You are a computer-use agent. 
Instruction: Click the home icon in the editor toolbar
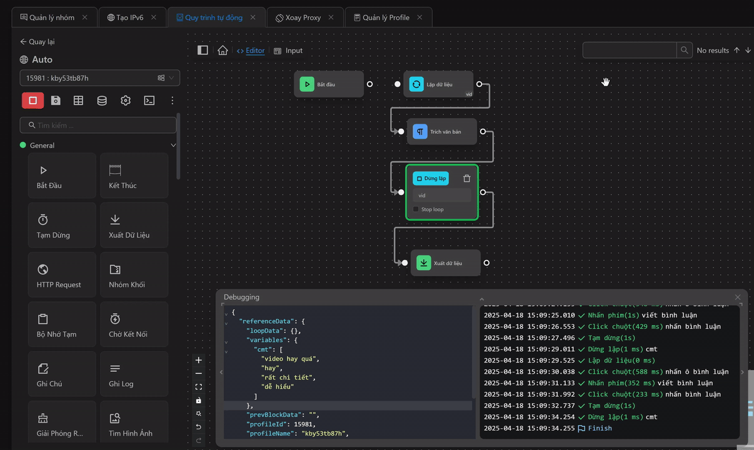223,50
